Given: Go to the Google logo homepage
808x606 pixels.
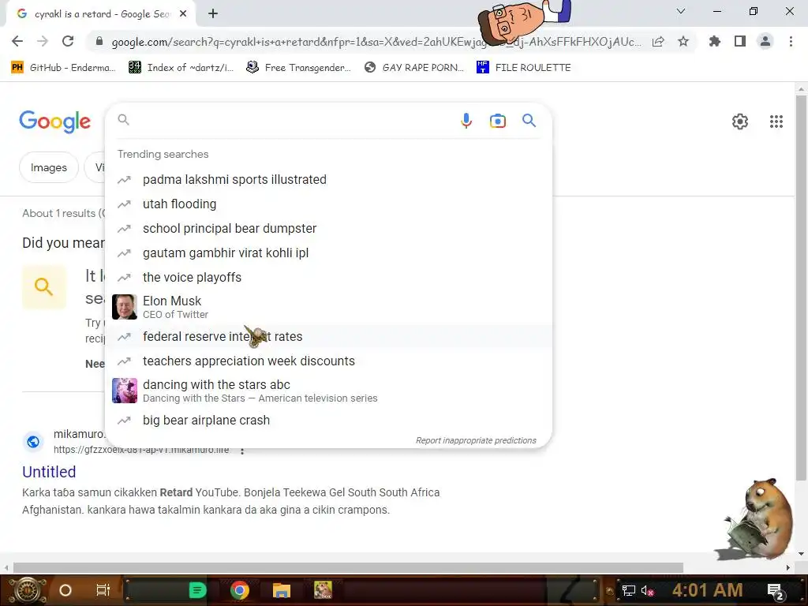Looking at the screenshot, I should point(54,122).
